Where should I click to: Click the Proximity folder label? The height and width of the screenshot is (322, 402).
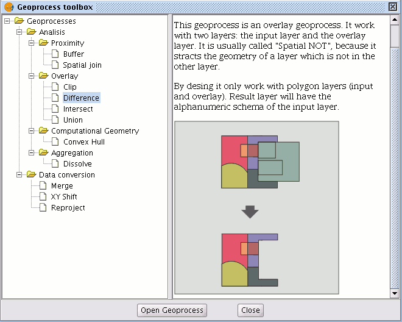(x=68, y=43)
